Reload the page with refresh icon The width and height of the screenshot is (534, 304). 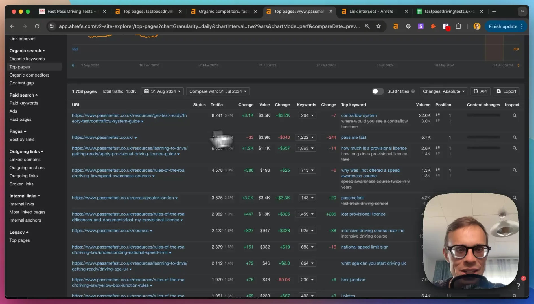pos(37,26)
